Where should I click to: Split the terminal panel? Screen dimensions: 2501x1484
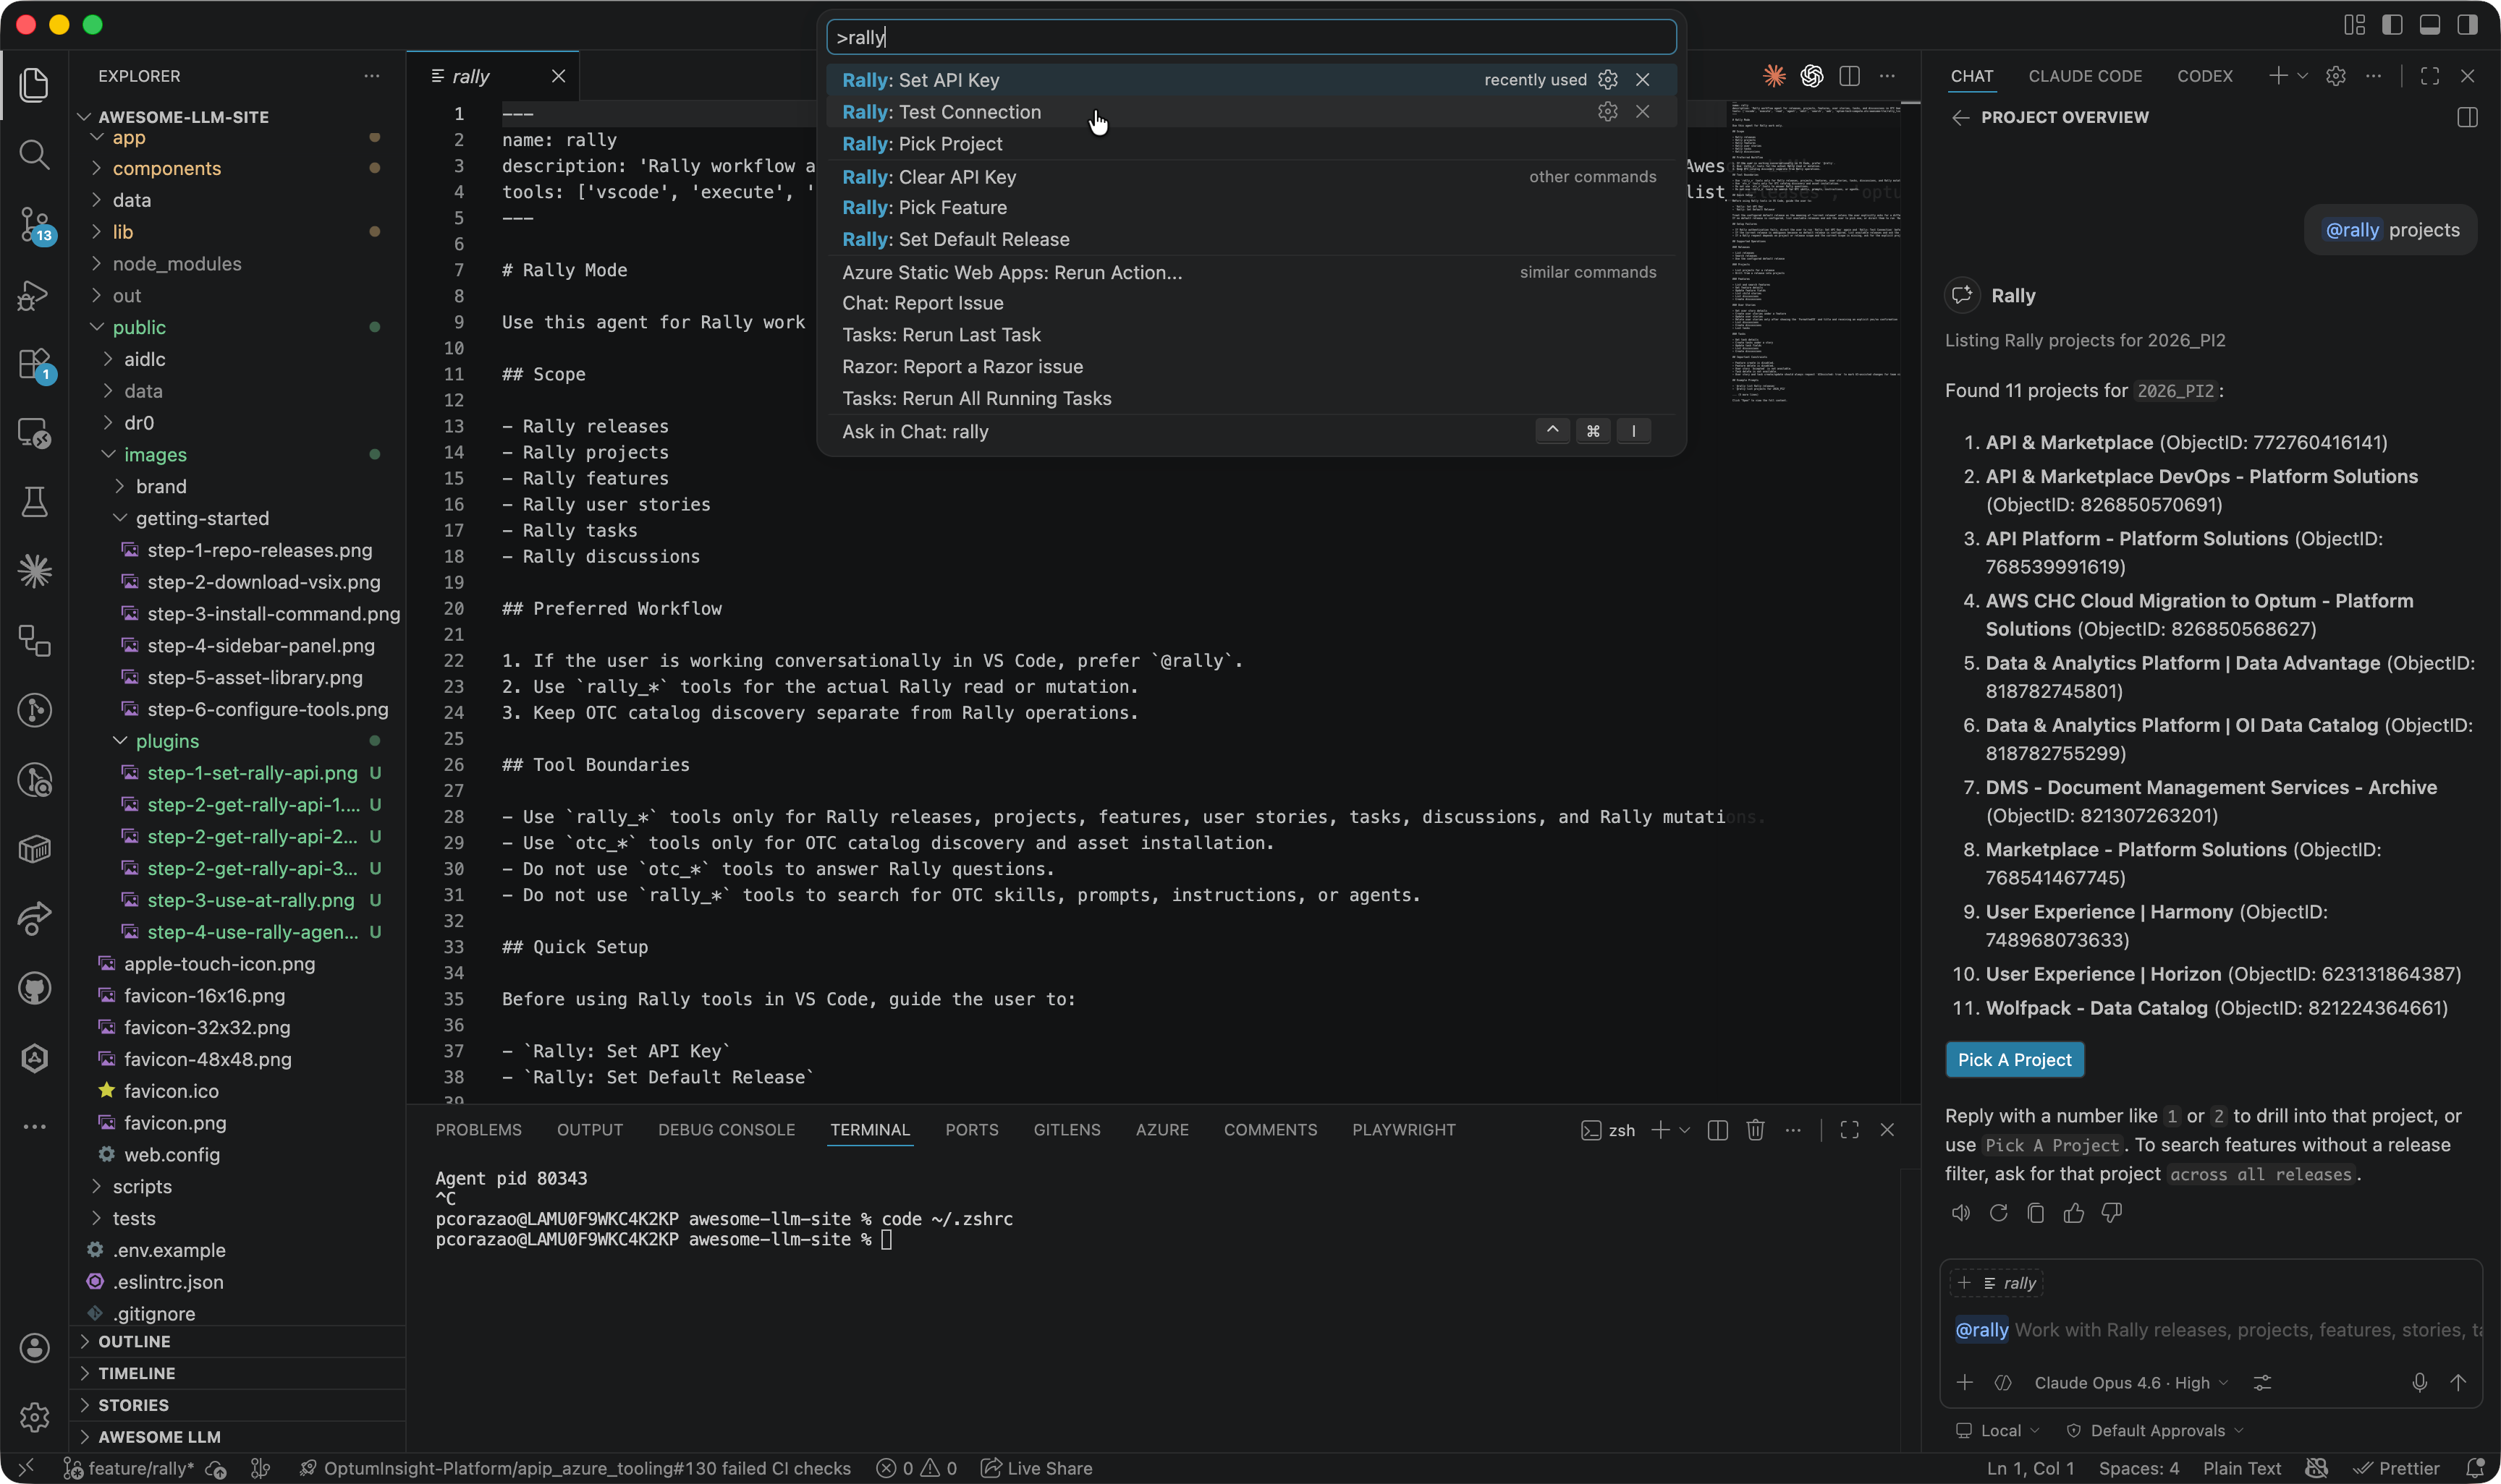pyautogui.click(x=1718, y=1130)
